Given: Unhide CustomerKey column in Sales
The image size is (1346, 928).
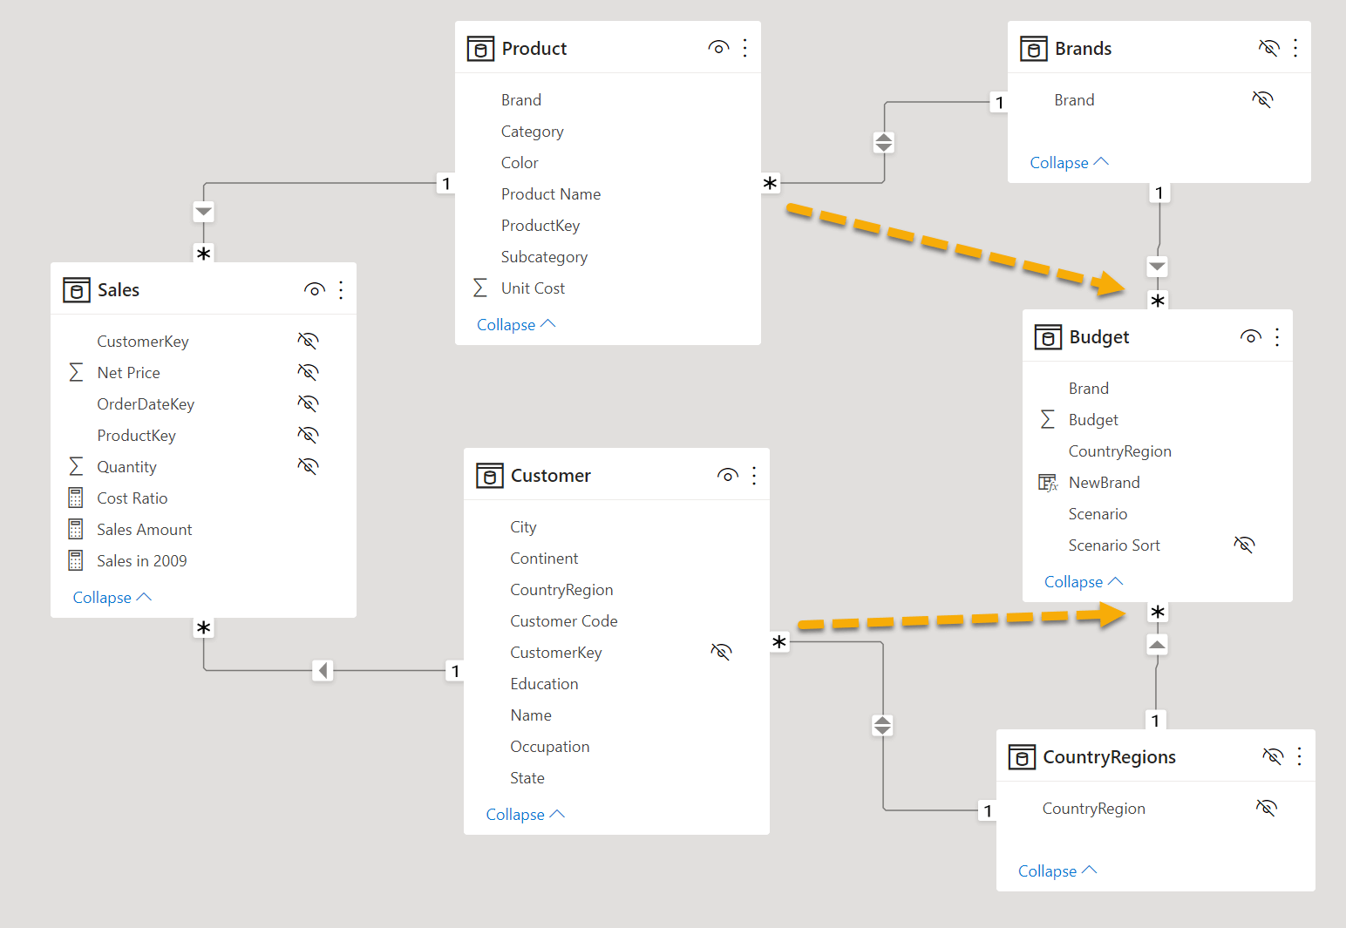Looking at the screenshot, I should click(308, 341).
